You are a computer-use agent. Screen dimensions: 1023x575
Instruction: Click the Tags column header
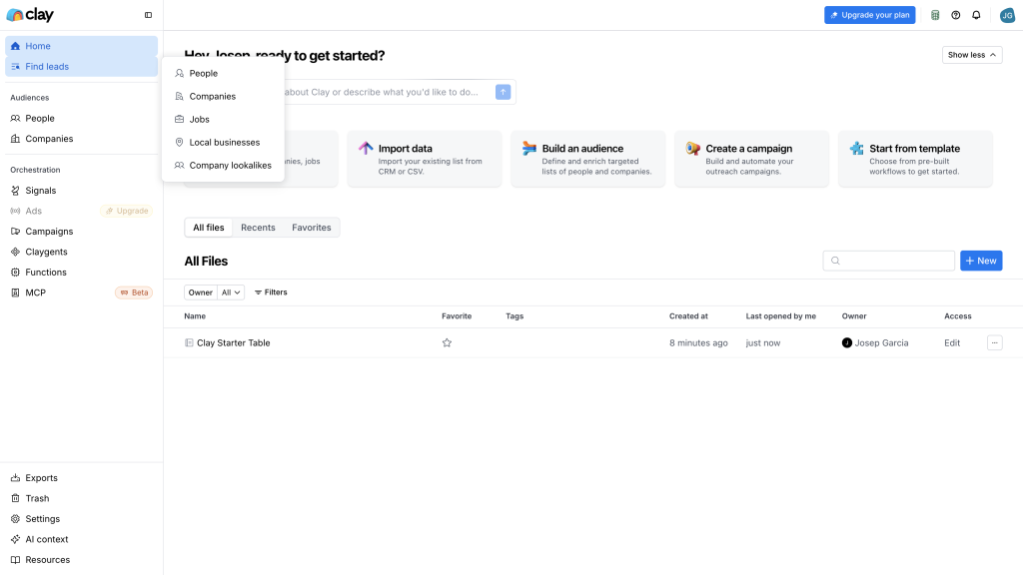click(514, 316)
